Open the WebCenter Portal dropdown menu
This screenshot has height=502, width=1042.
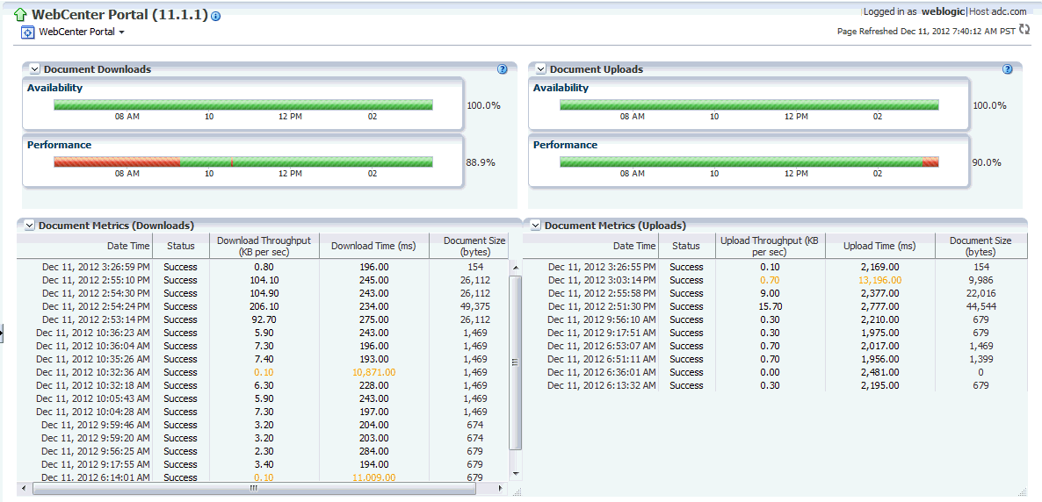click(82, 32)
